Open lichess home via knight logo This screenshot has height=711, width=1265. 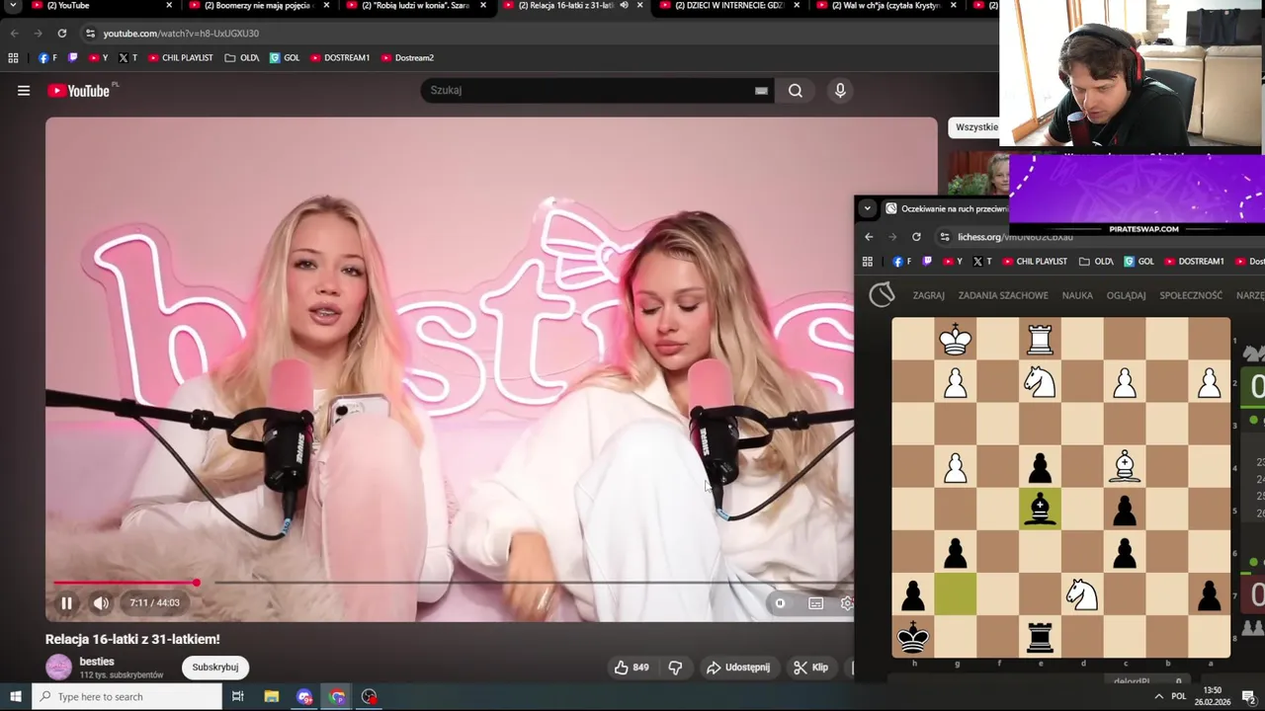tap(882, 294)
